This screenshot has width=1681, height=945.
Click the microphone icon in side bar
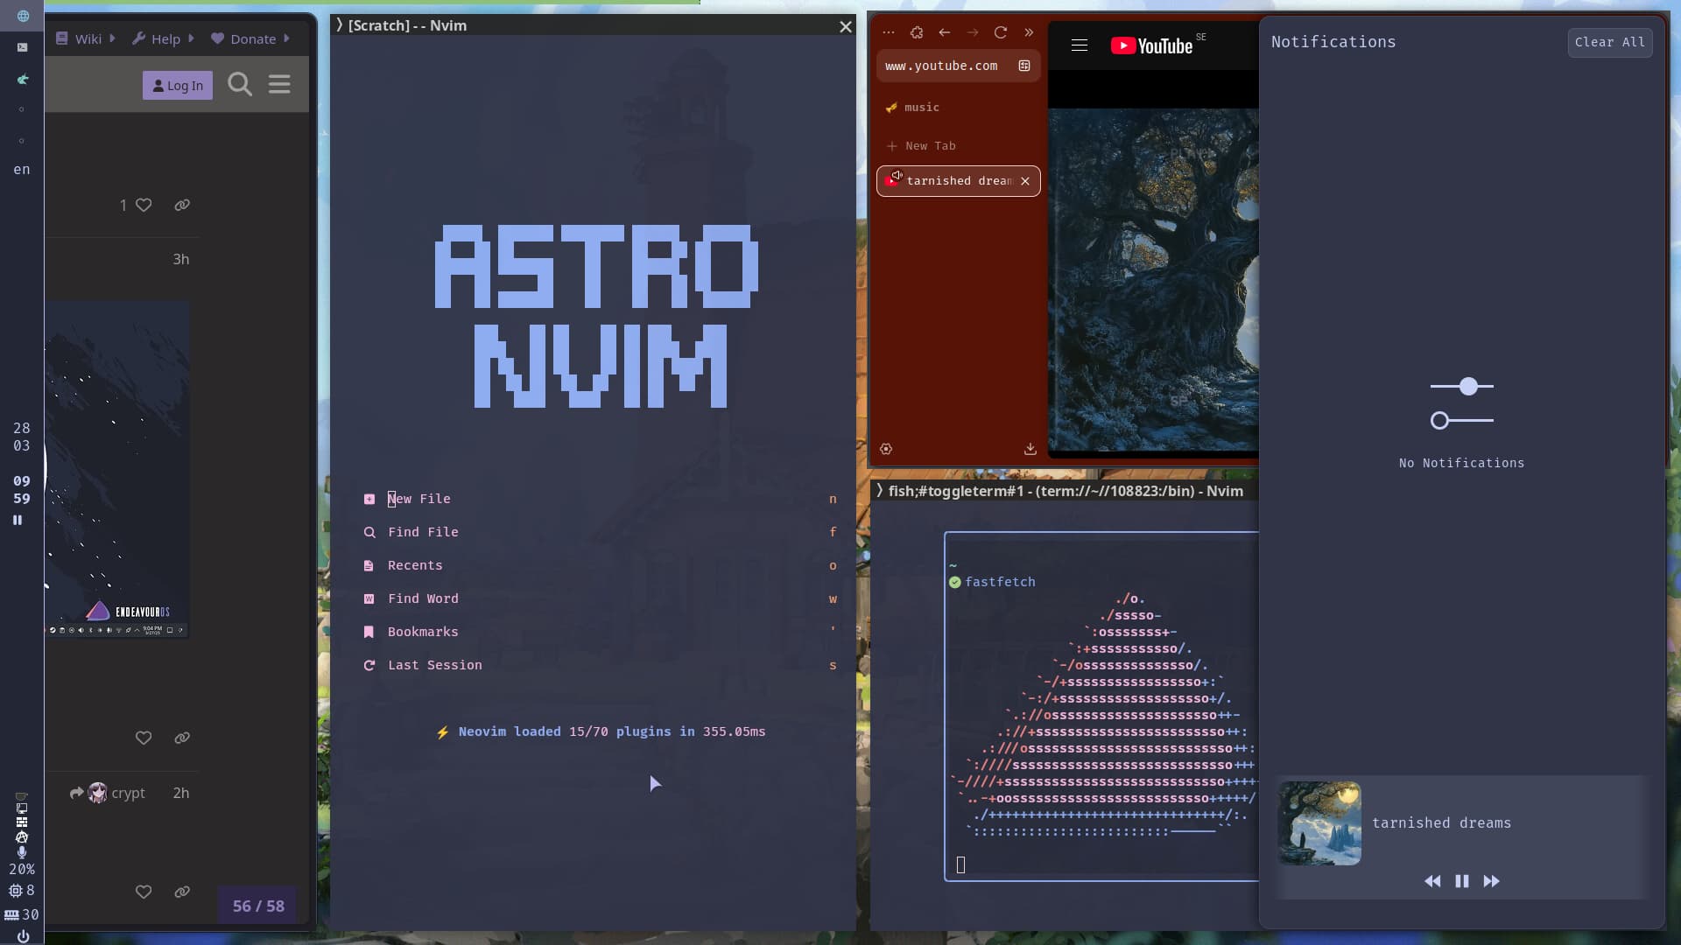22,851
